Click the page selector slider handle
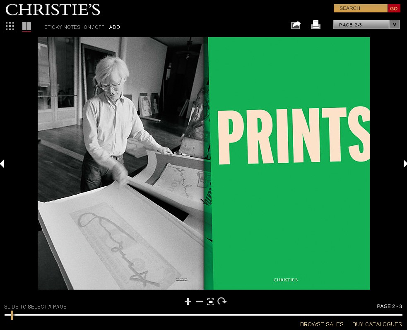 [12, 315]
